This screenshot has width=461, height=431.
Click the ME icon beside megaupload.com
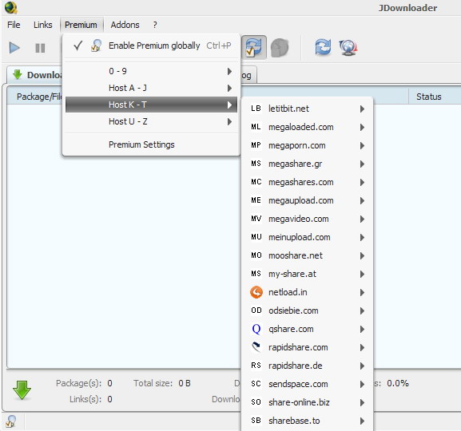[256, 200]
